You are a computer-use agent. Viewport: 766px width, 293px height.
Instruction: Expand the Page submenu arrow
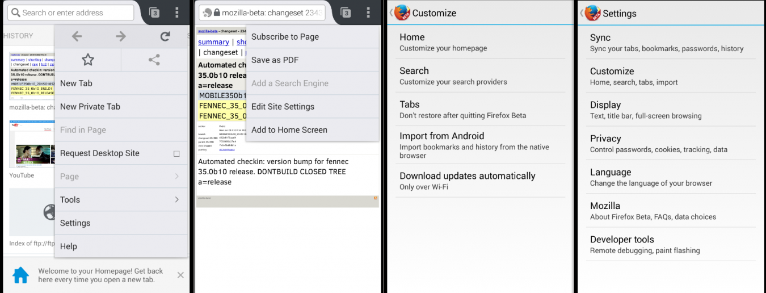tap(176, 177)
